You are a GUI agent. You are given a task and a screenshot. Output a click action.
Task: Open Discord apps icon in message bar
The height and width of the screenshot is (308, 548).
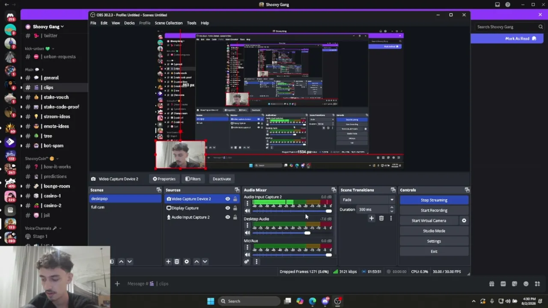(537, 284)
